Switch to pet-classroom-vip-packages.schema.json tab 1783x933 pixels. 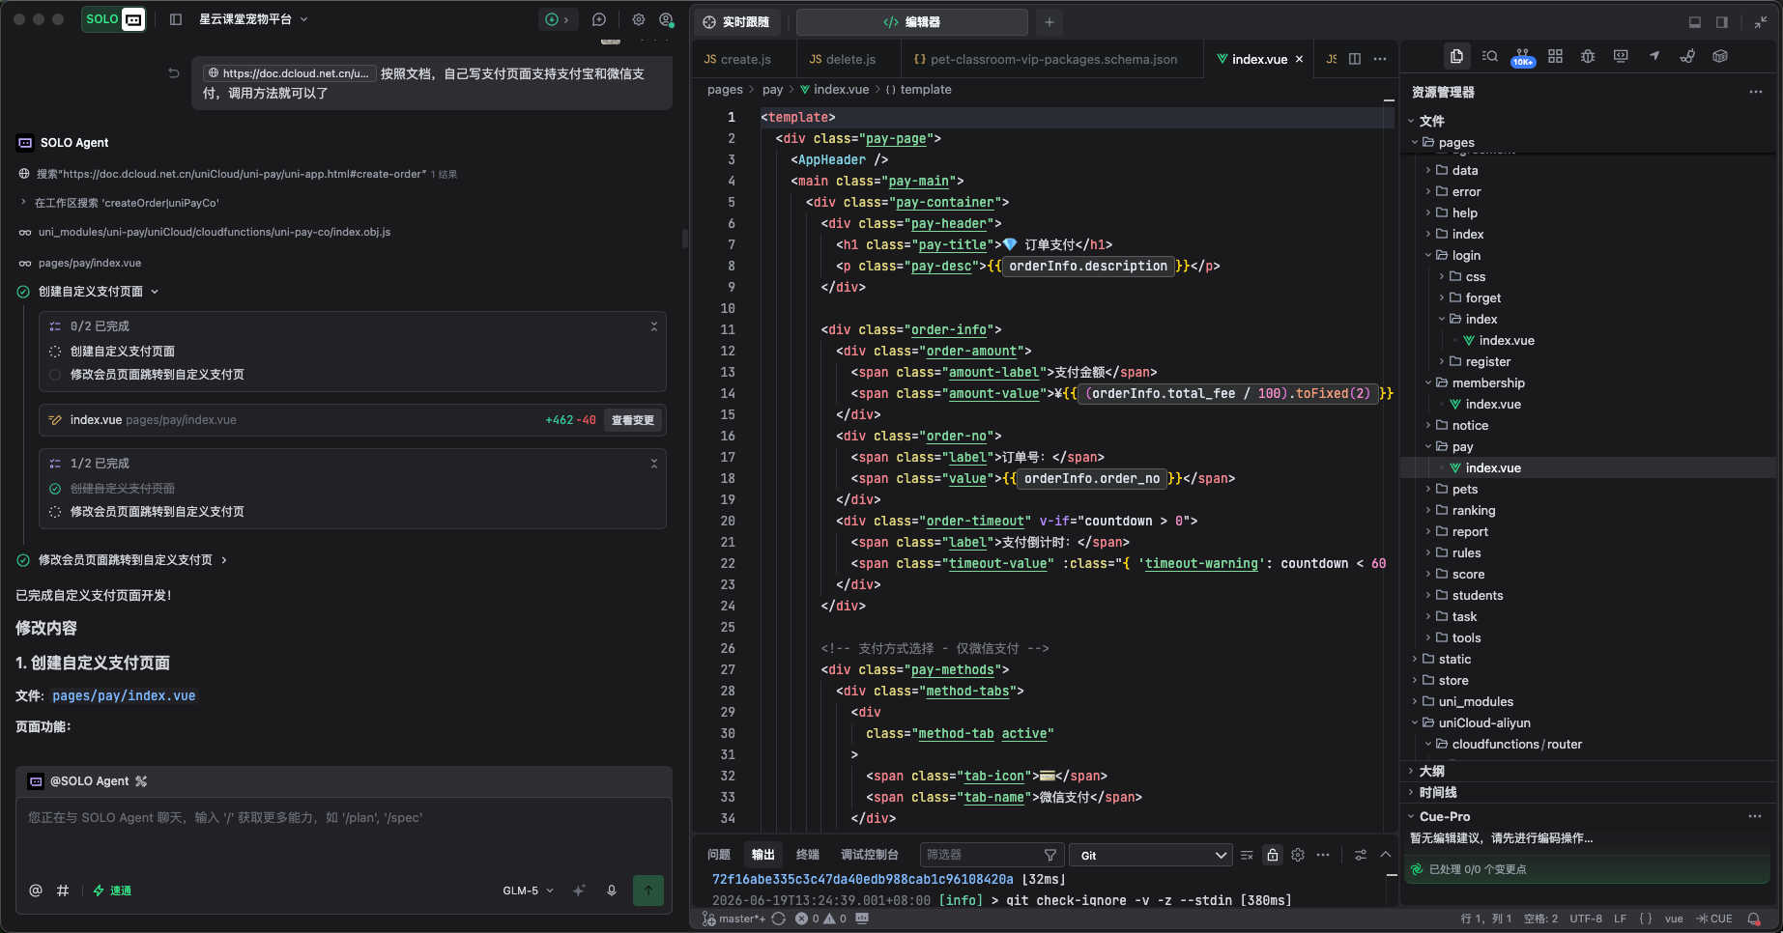click(x=1046, y=59)
